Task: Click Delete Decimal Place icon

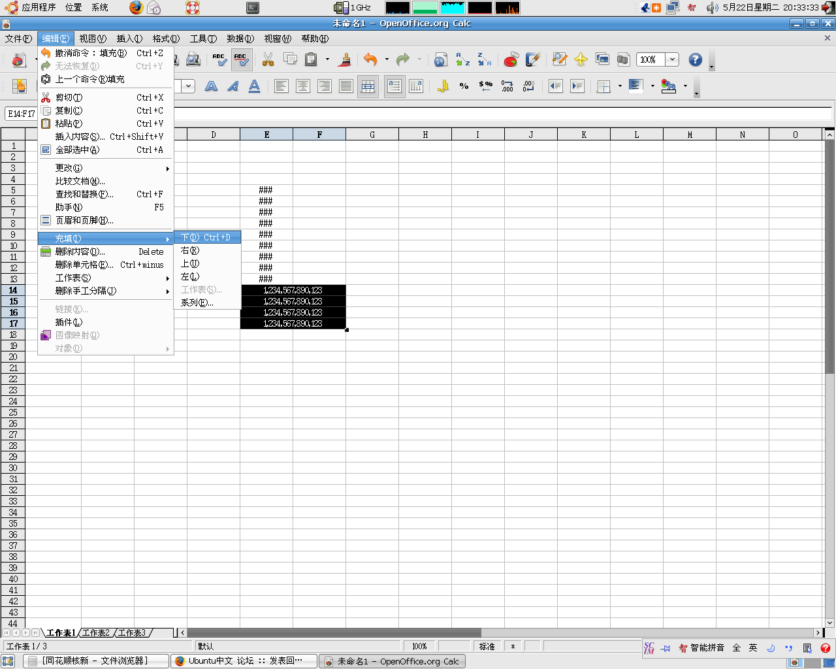Action: tap(529, 86)
